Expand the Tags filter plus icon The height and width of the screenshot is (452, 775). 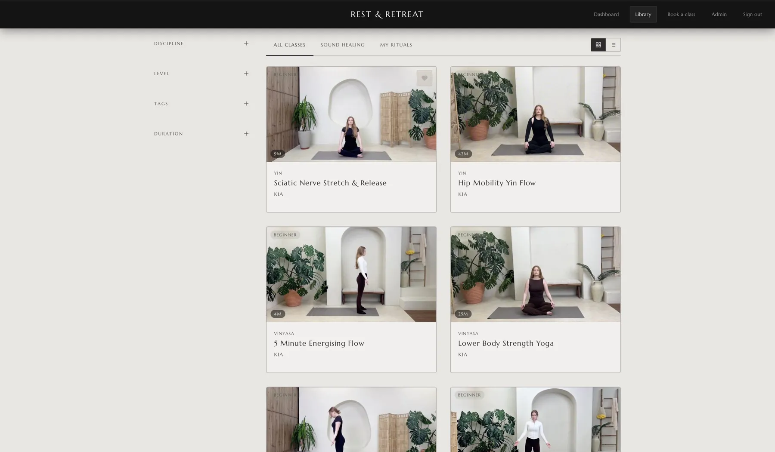[x=246, y=104]
